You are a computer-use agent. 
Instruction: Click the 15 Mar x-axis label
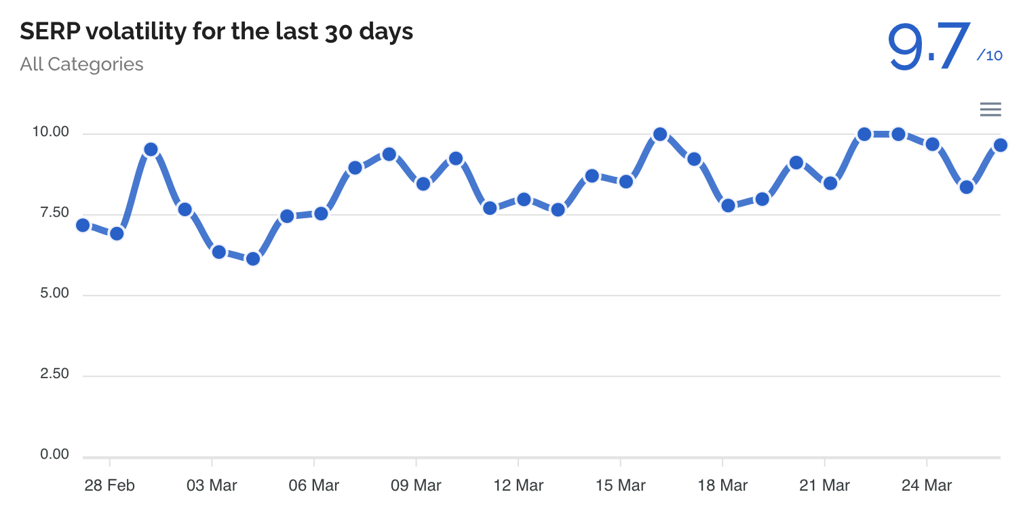pos(620,485)
